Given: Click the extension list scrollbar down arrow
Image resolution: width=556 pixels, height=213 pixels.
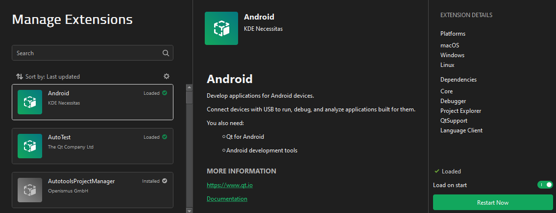Looking at the screenshot, I should pos(190,211).
